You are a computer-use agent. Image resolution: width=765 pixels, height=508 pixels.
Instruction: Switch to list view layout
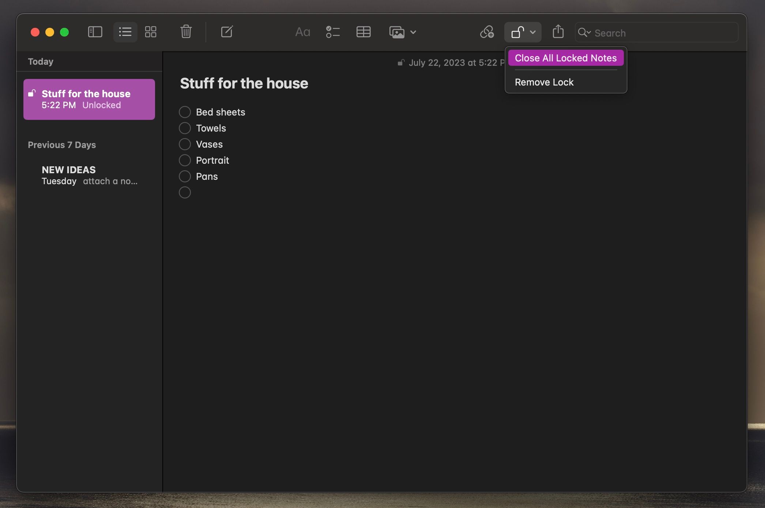[125, 32]
